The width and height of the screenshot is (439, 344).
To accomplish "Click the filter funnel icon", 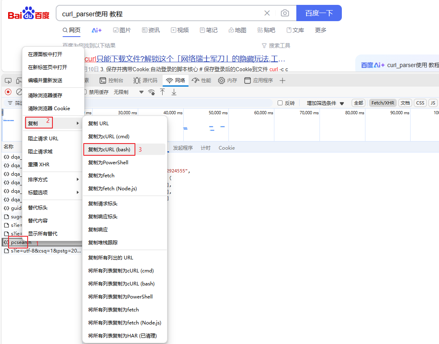I will pyautogui.click(x=10, y=103).
